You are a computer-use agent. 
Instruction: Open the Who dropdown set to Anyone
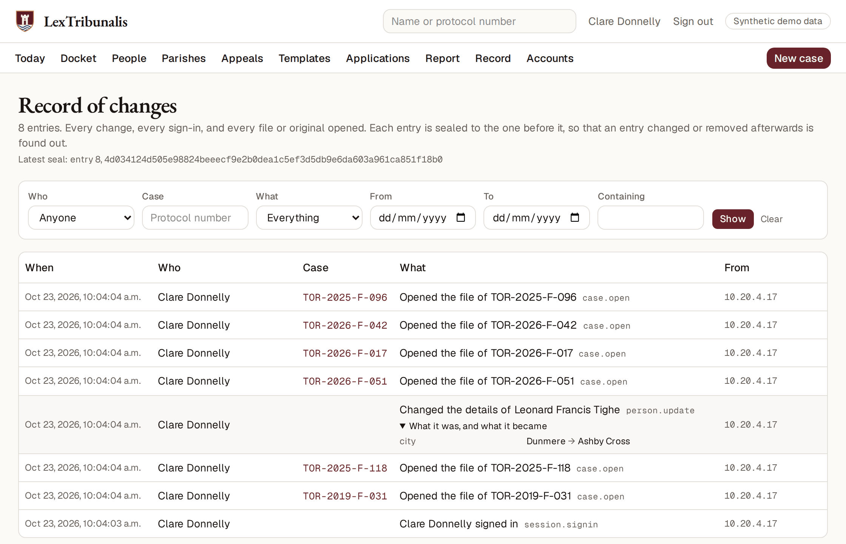(x=81, y=218)
